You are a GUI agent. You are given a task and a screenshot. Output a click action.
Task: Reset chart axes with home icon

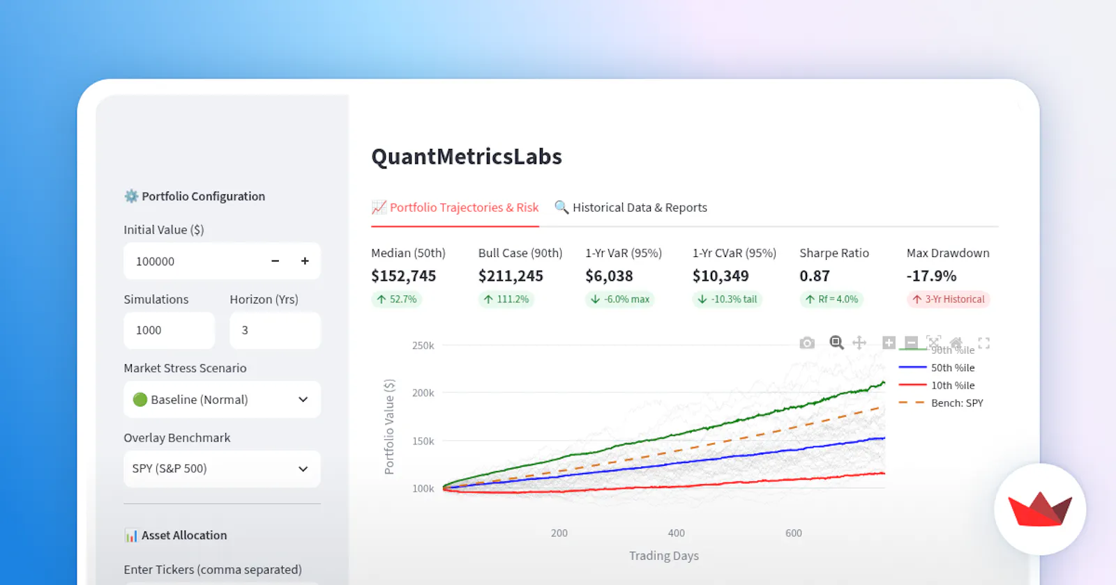956,343
